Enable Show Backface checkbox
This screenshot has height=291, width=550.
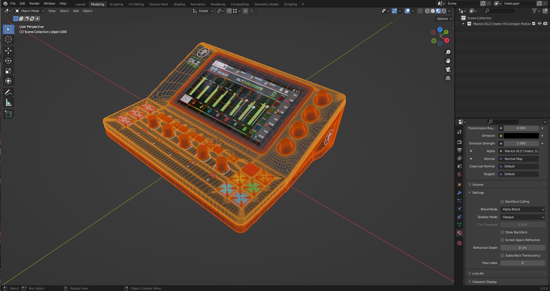(502, 232)
